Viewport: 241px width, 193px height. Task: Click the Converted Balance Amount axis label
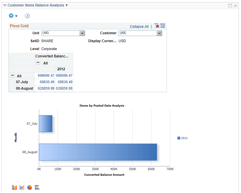[104, 175]
